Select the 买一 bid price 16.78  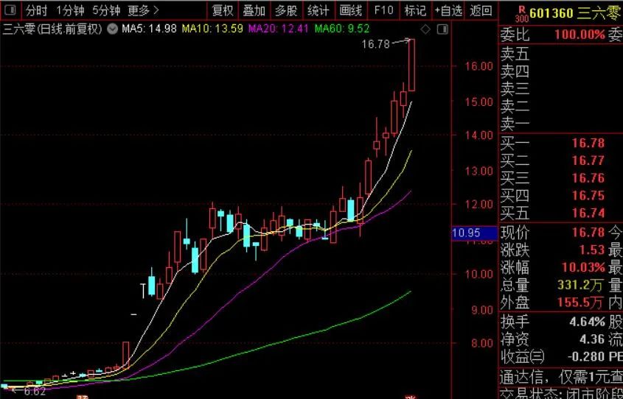pyautogui.click(x=588, y=143)
